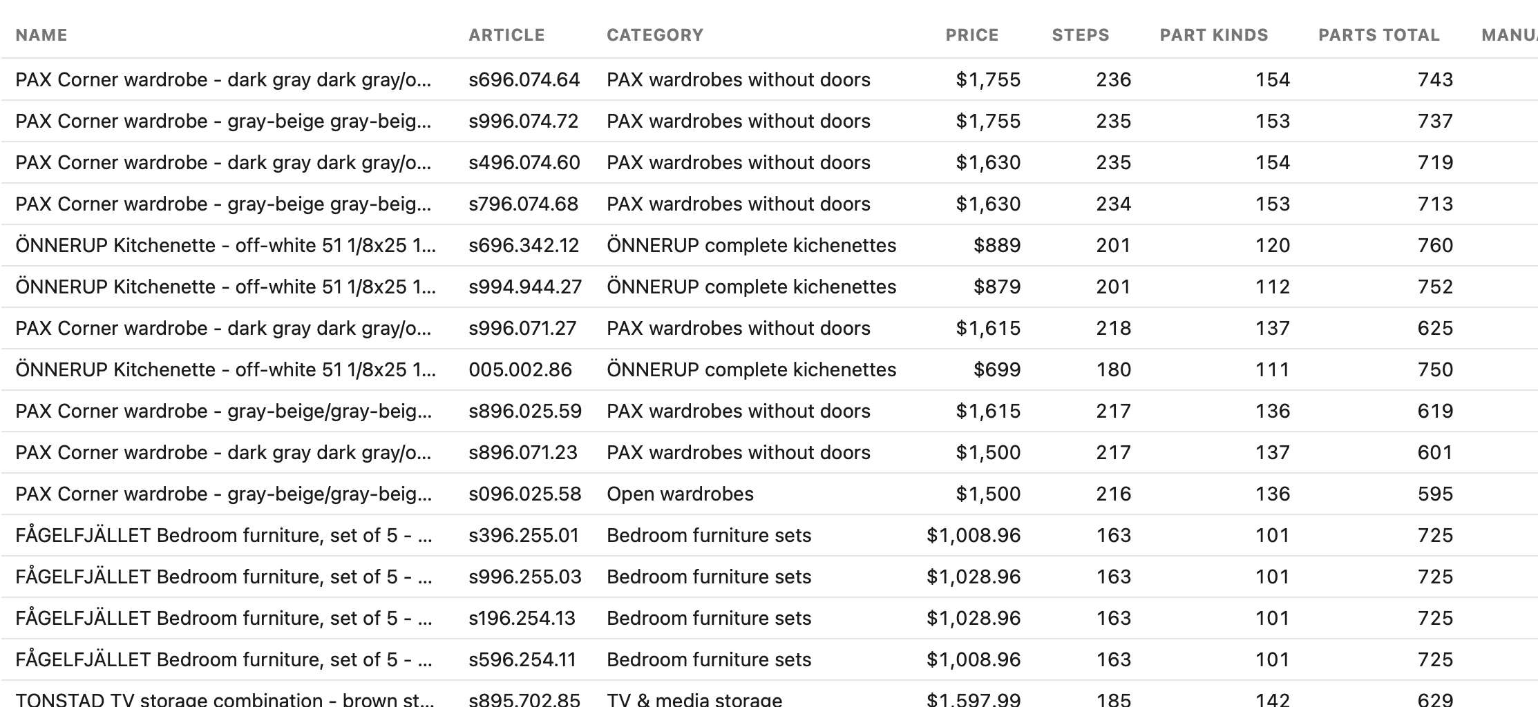This screenshot has height=707, width=1538.
Task: Click the 760 parts total value
Action: (1436, 246)
